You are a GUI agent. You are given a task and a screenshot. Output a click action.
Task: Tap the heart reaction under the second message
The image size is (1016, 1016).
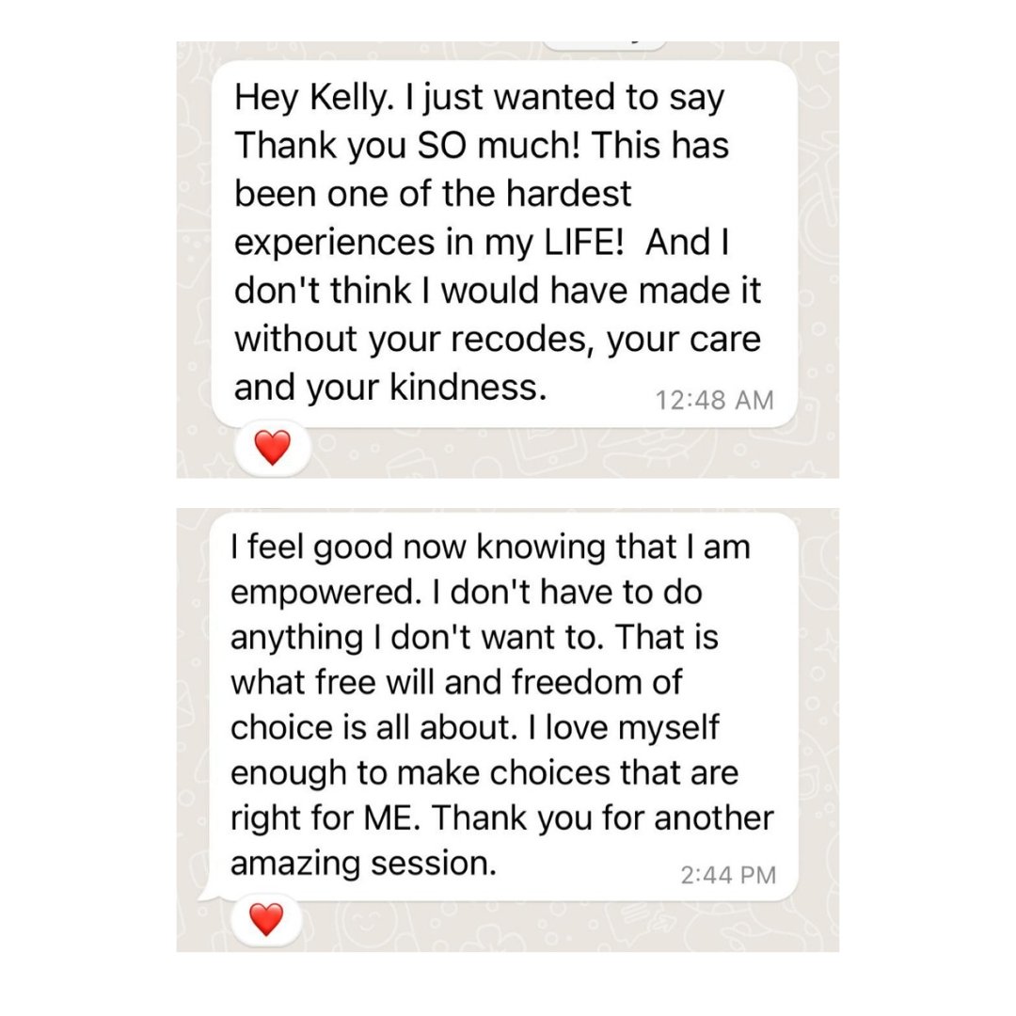[267, 919]
